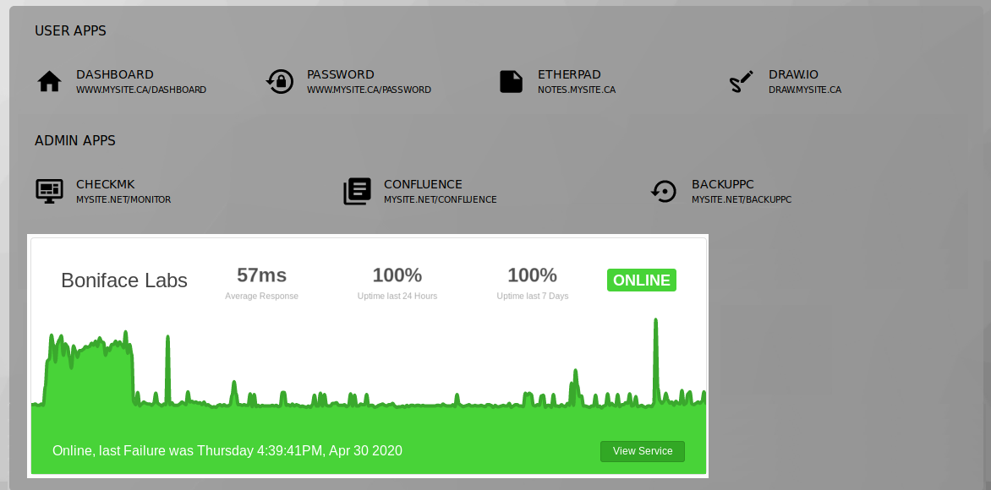Follow the mysite.net/confluence link

pyautogui.click(x=441, y=200)
